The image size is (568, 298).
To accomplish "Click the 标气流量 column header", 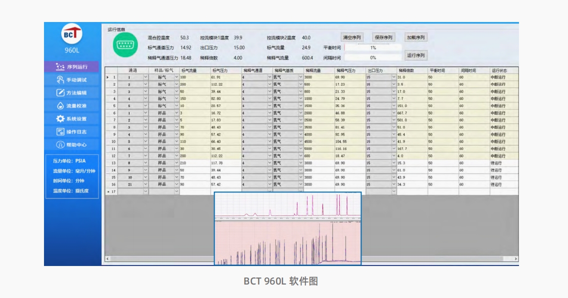I will tap(195, 70).
